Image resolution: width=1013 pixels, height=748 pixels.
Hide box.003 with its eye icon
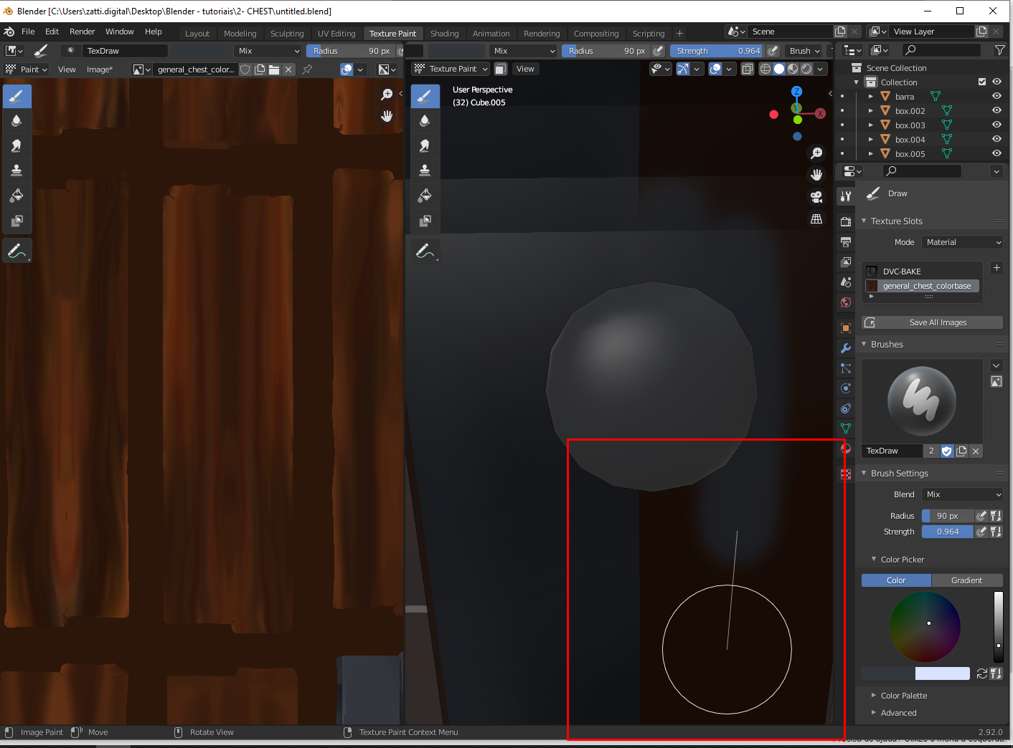click(996, 125)
